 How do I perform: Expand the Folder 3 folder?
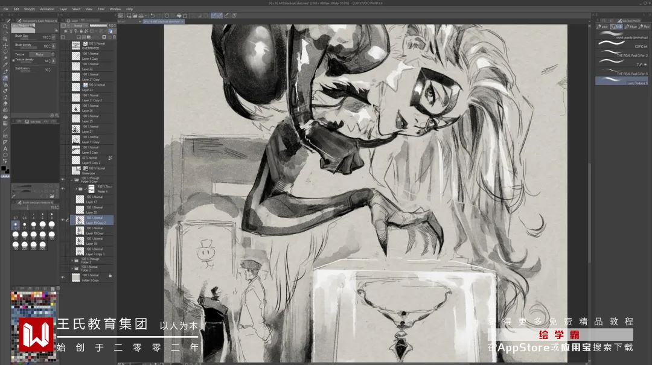coord(72,261)
